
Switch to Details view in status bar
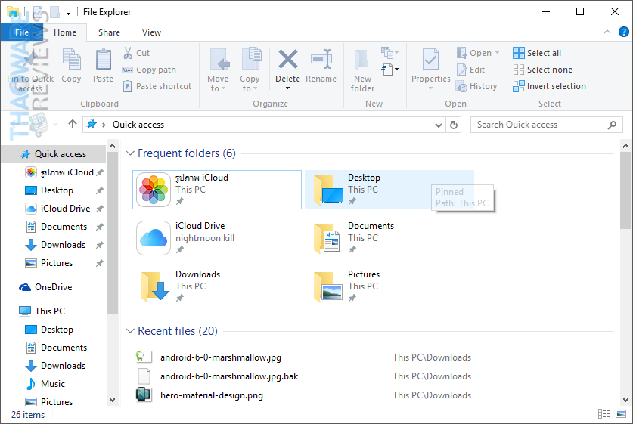click(x=604, y=413)
